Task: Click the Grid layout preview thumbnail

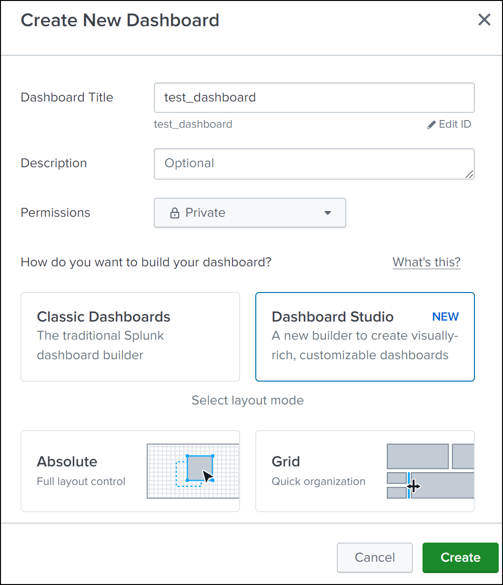Action: click(430, 471)
